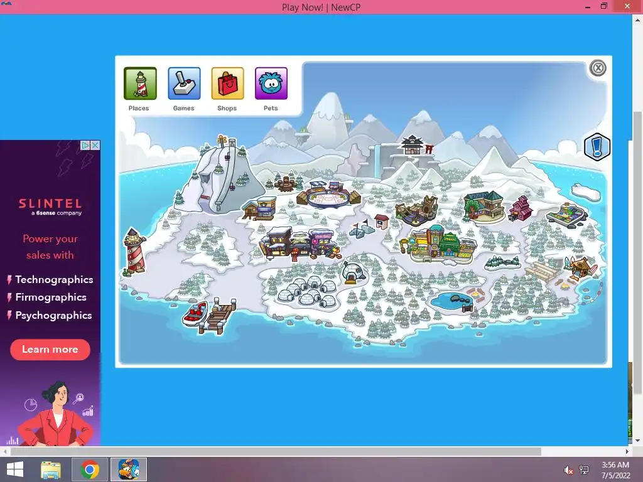
Task: Click the horizontal scrollbar left arrow
Action: 4,451
